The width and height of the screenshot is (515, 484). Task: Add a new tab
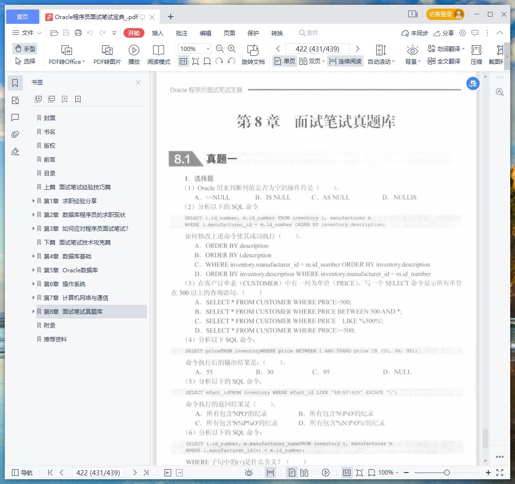pos(170,17)
